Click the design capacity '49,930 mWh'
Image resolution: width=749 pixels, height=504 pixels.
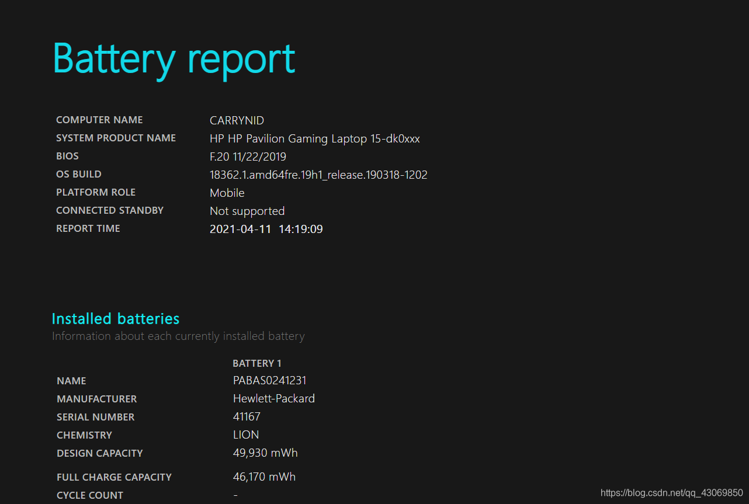point(265,453)
